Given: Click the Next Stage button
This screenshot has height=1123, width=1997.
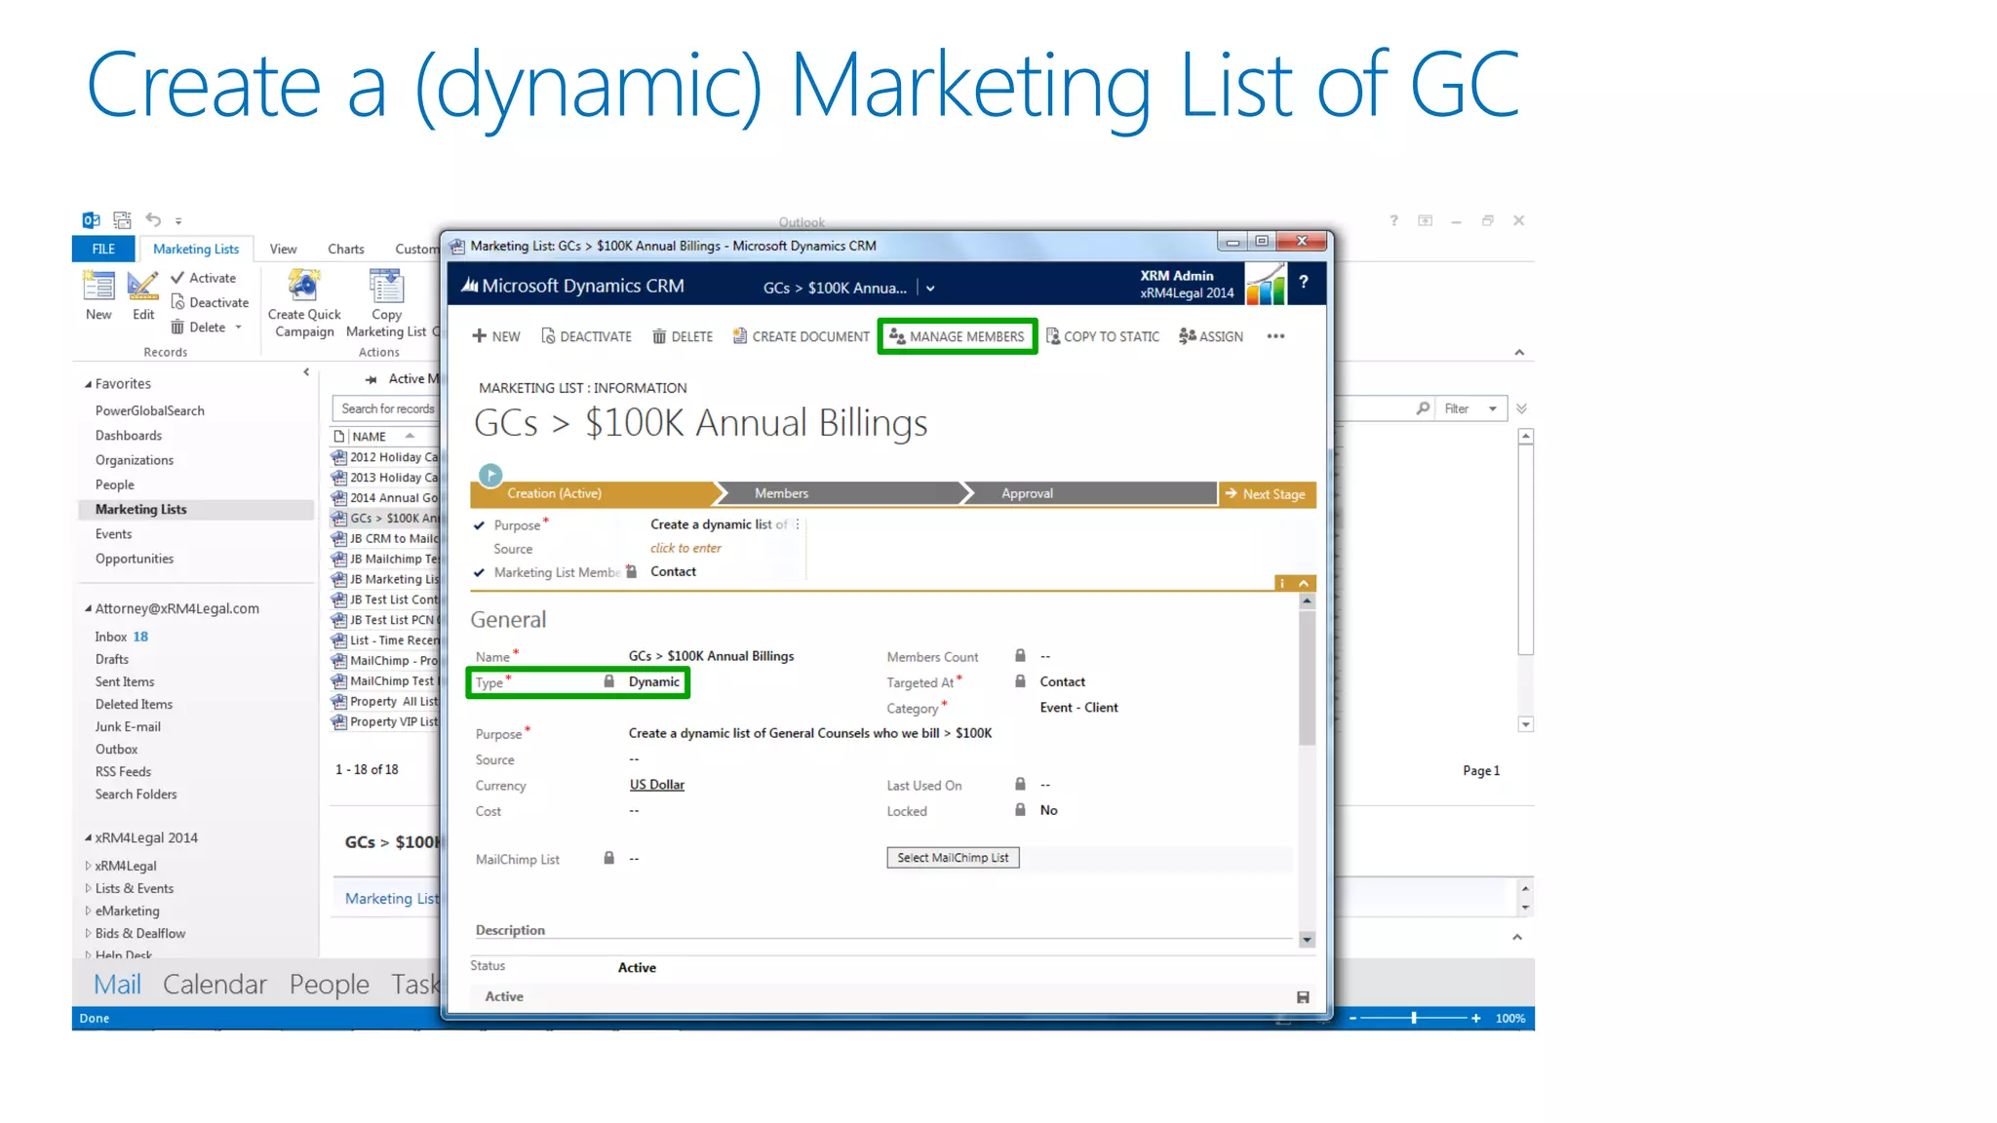Looking at the screenshot, I should point(1267,494).
